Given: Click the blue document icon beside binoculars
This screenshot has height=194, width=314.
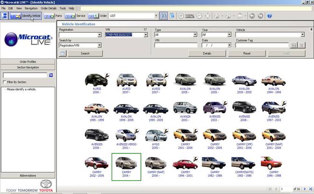Looking at the screenshot, I should 172,15.
